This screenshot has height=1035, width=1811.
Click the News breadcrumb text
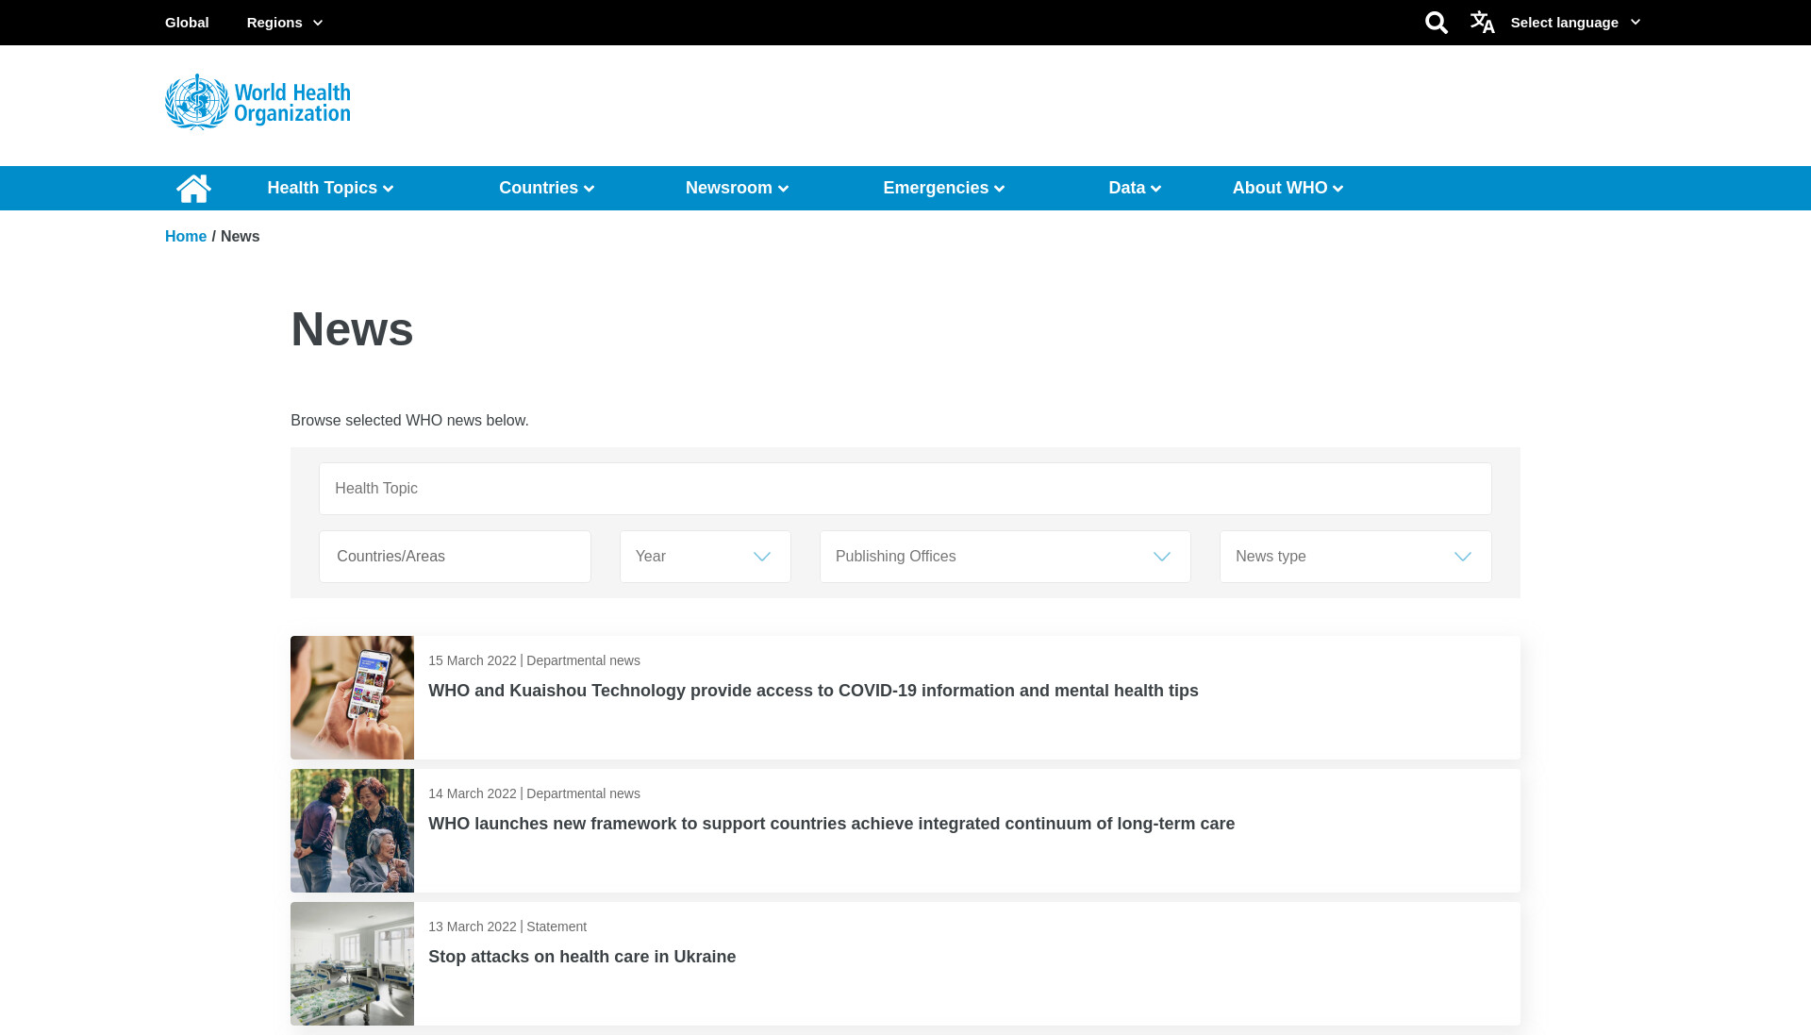pos(240,237)
